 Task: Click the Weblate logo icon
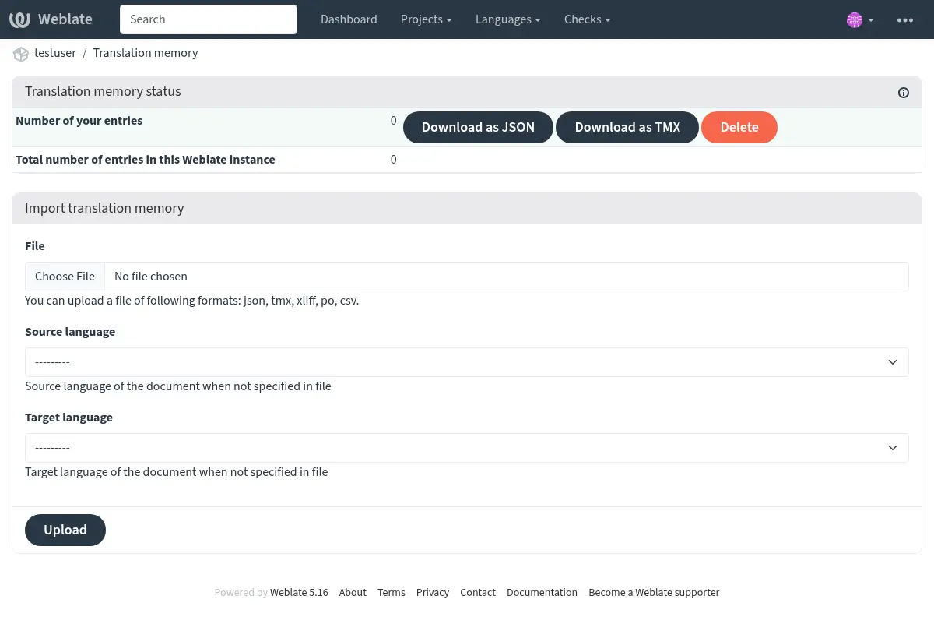pyautogui.click(x=20, y=19)
